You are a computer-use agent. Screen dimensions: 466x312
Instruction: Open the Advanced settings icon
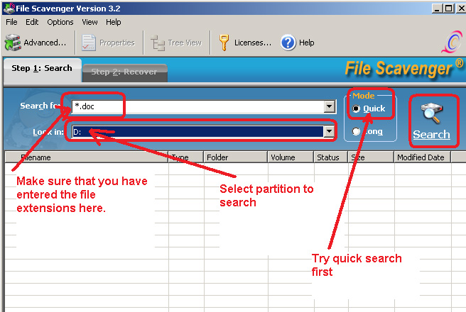[13, 43]
